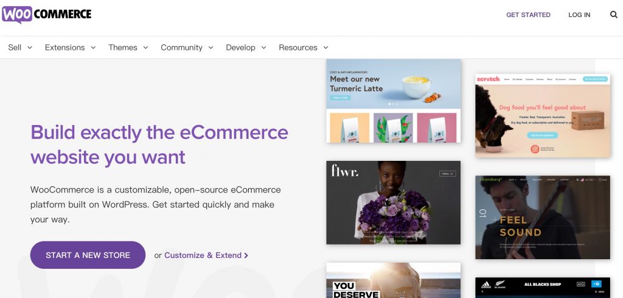
Task: Click the adidas logo in All Blacks thumbnail
Action: (486, 284)
